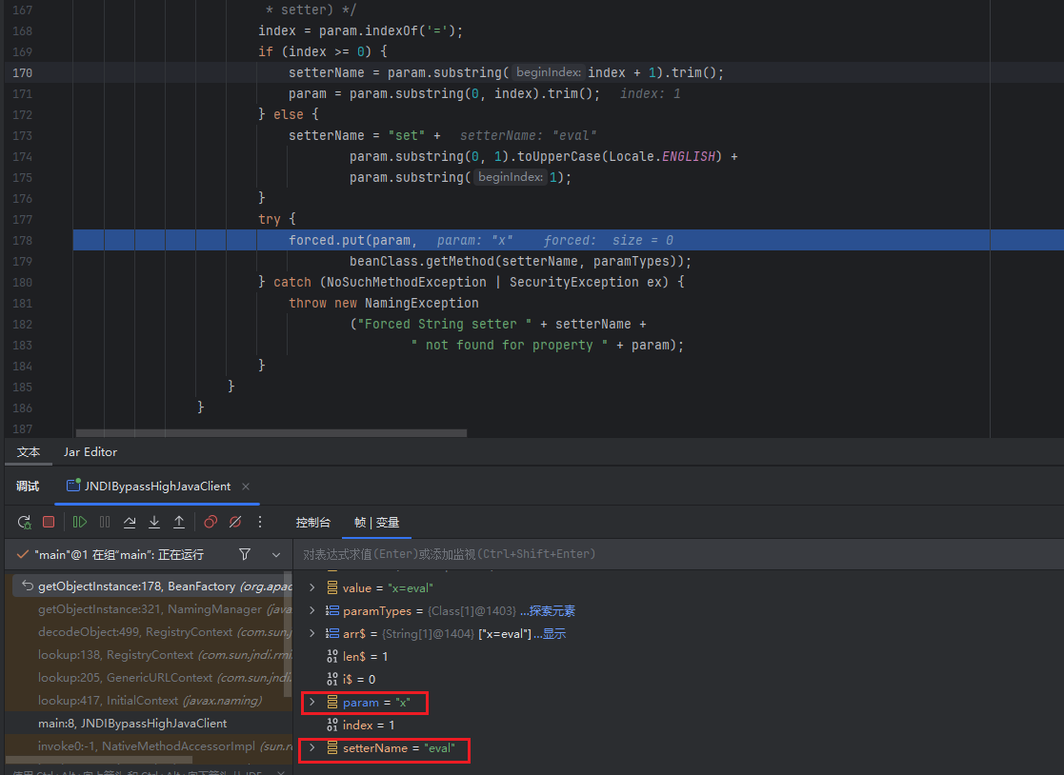This screenshot has width=1064, height=775.
Task: Click the drop-frame arrow on getObjectInstance:178
Action: click(x=27, y=586)
